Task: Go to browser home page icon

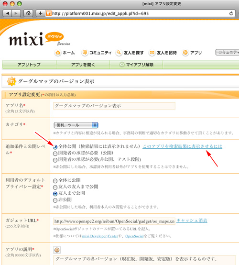Action: click(x=28, y=13)
